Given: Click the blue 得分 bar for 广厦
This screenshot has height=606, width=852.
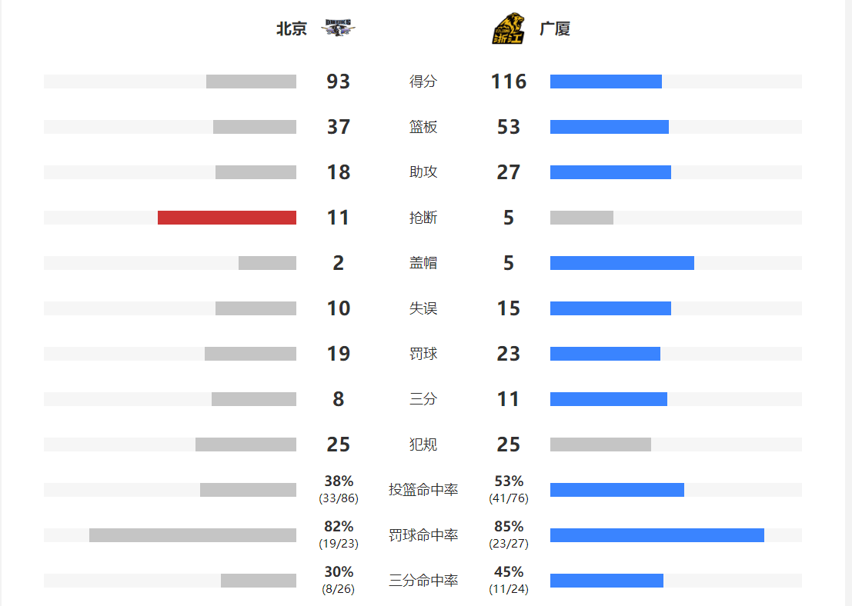Looking at the screenshot, I should (x=606, y=82).
